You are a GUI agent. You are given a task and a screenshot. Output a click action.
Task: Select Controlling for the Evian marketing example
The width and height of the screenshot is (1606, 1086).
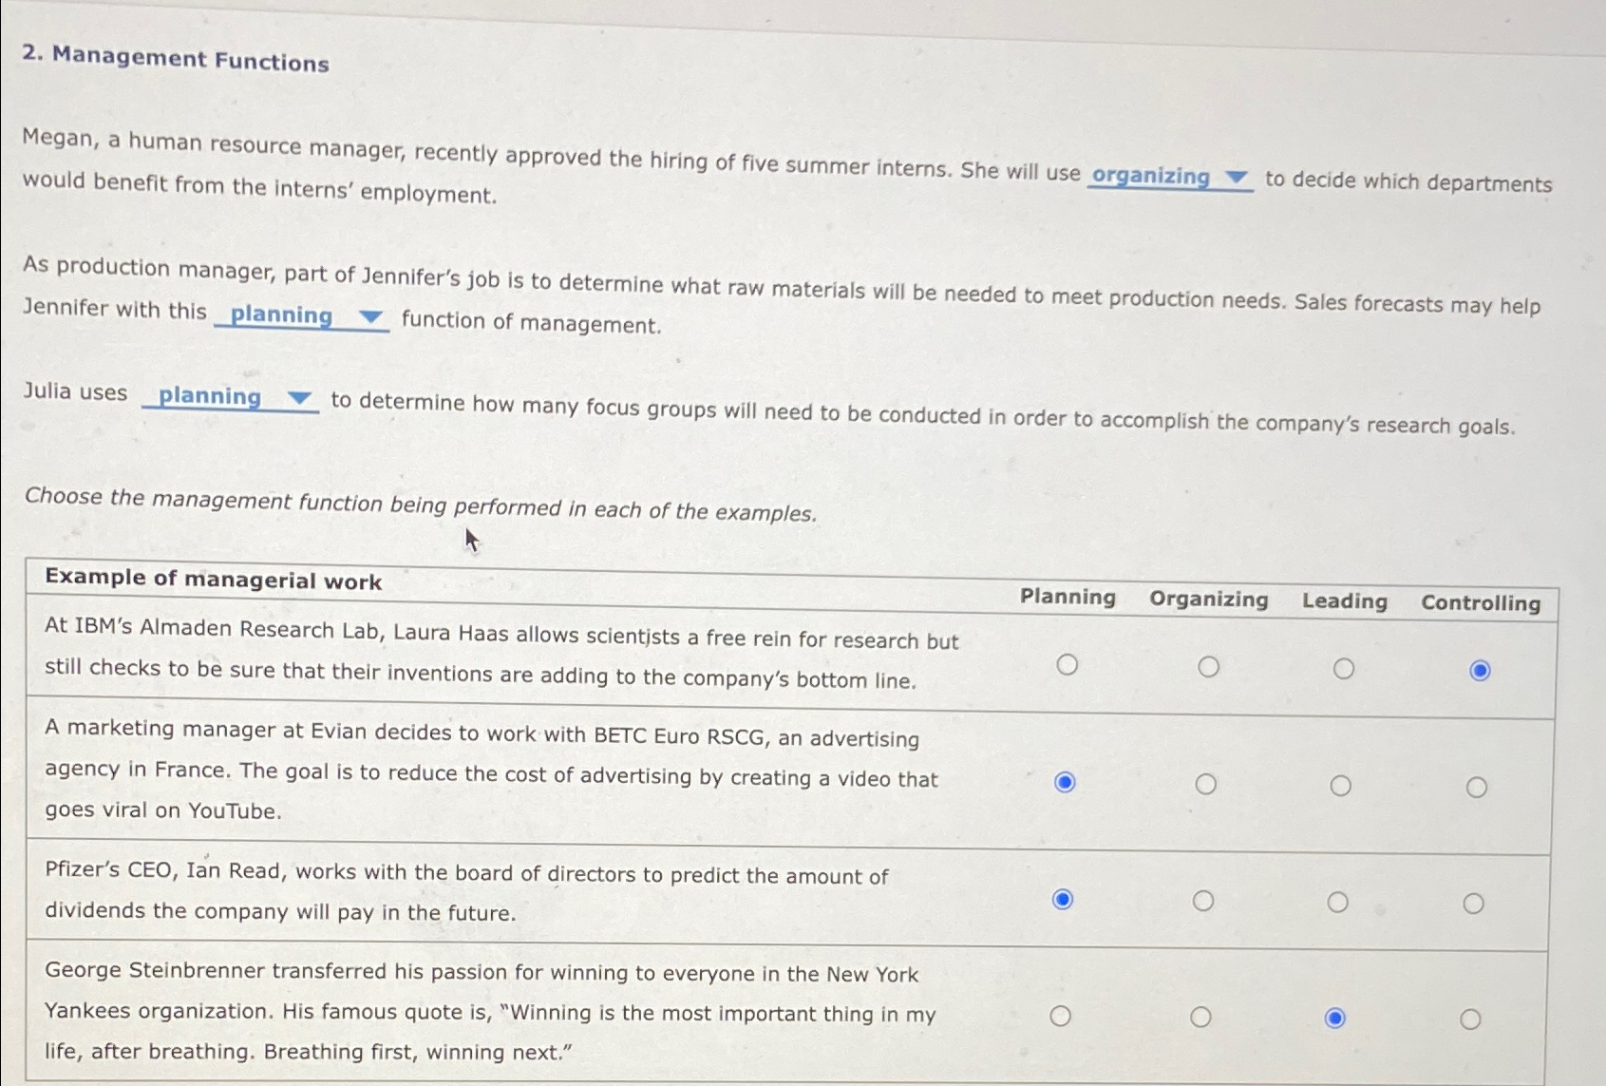pos(1477,788)
